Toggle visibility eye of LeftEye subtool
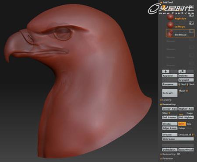 (192, 23)
